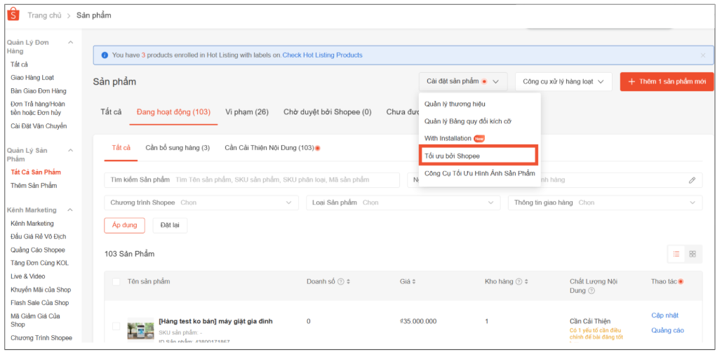Image resolution: width=722 pixels, height=354 pixels.
Task: Select the Tất cả sub-tab under active products
Action: [121, 148]
